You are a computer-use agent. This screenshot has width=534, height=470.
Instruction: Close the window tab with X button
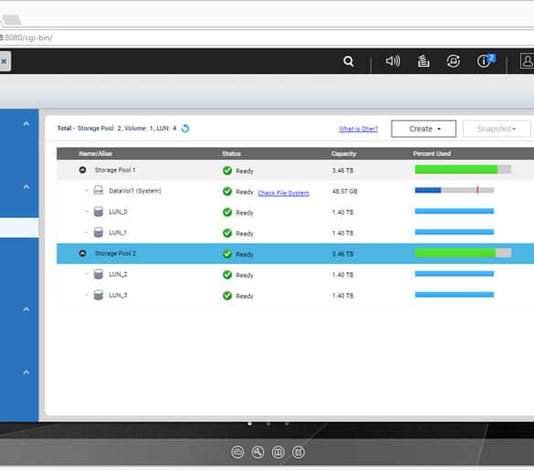(x=4, y=61)
